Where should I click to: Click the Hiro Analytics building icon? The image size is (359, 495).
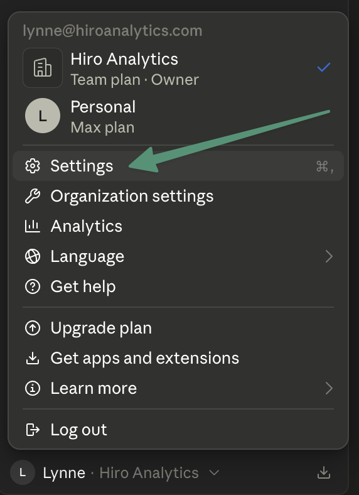point(43,68)
